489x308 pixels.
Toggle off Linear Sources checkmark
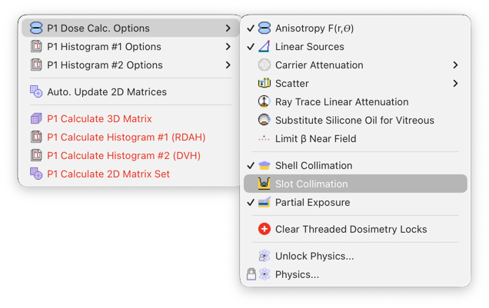click(251, 47)
